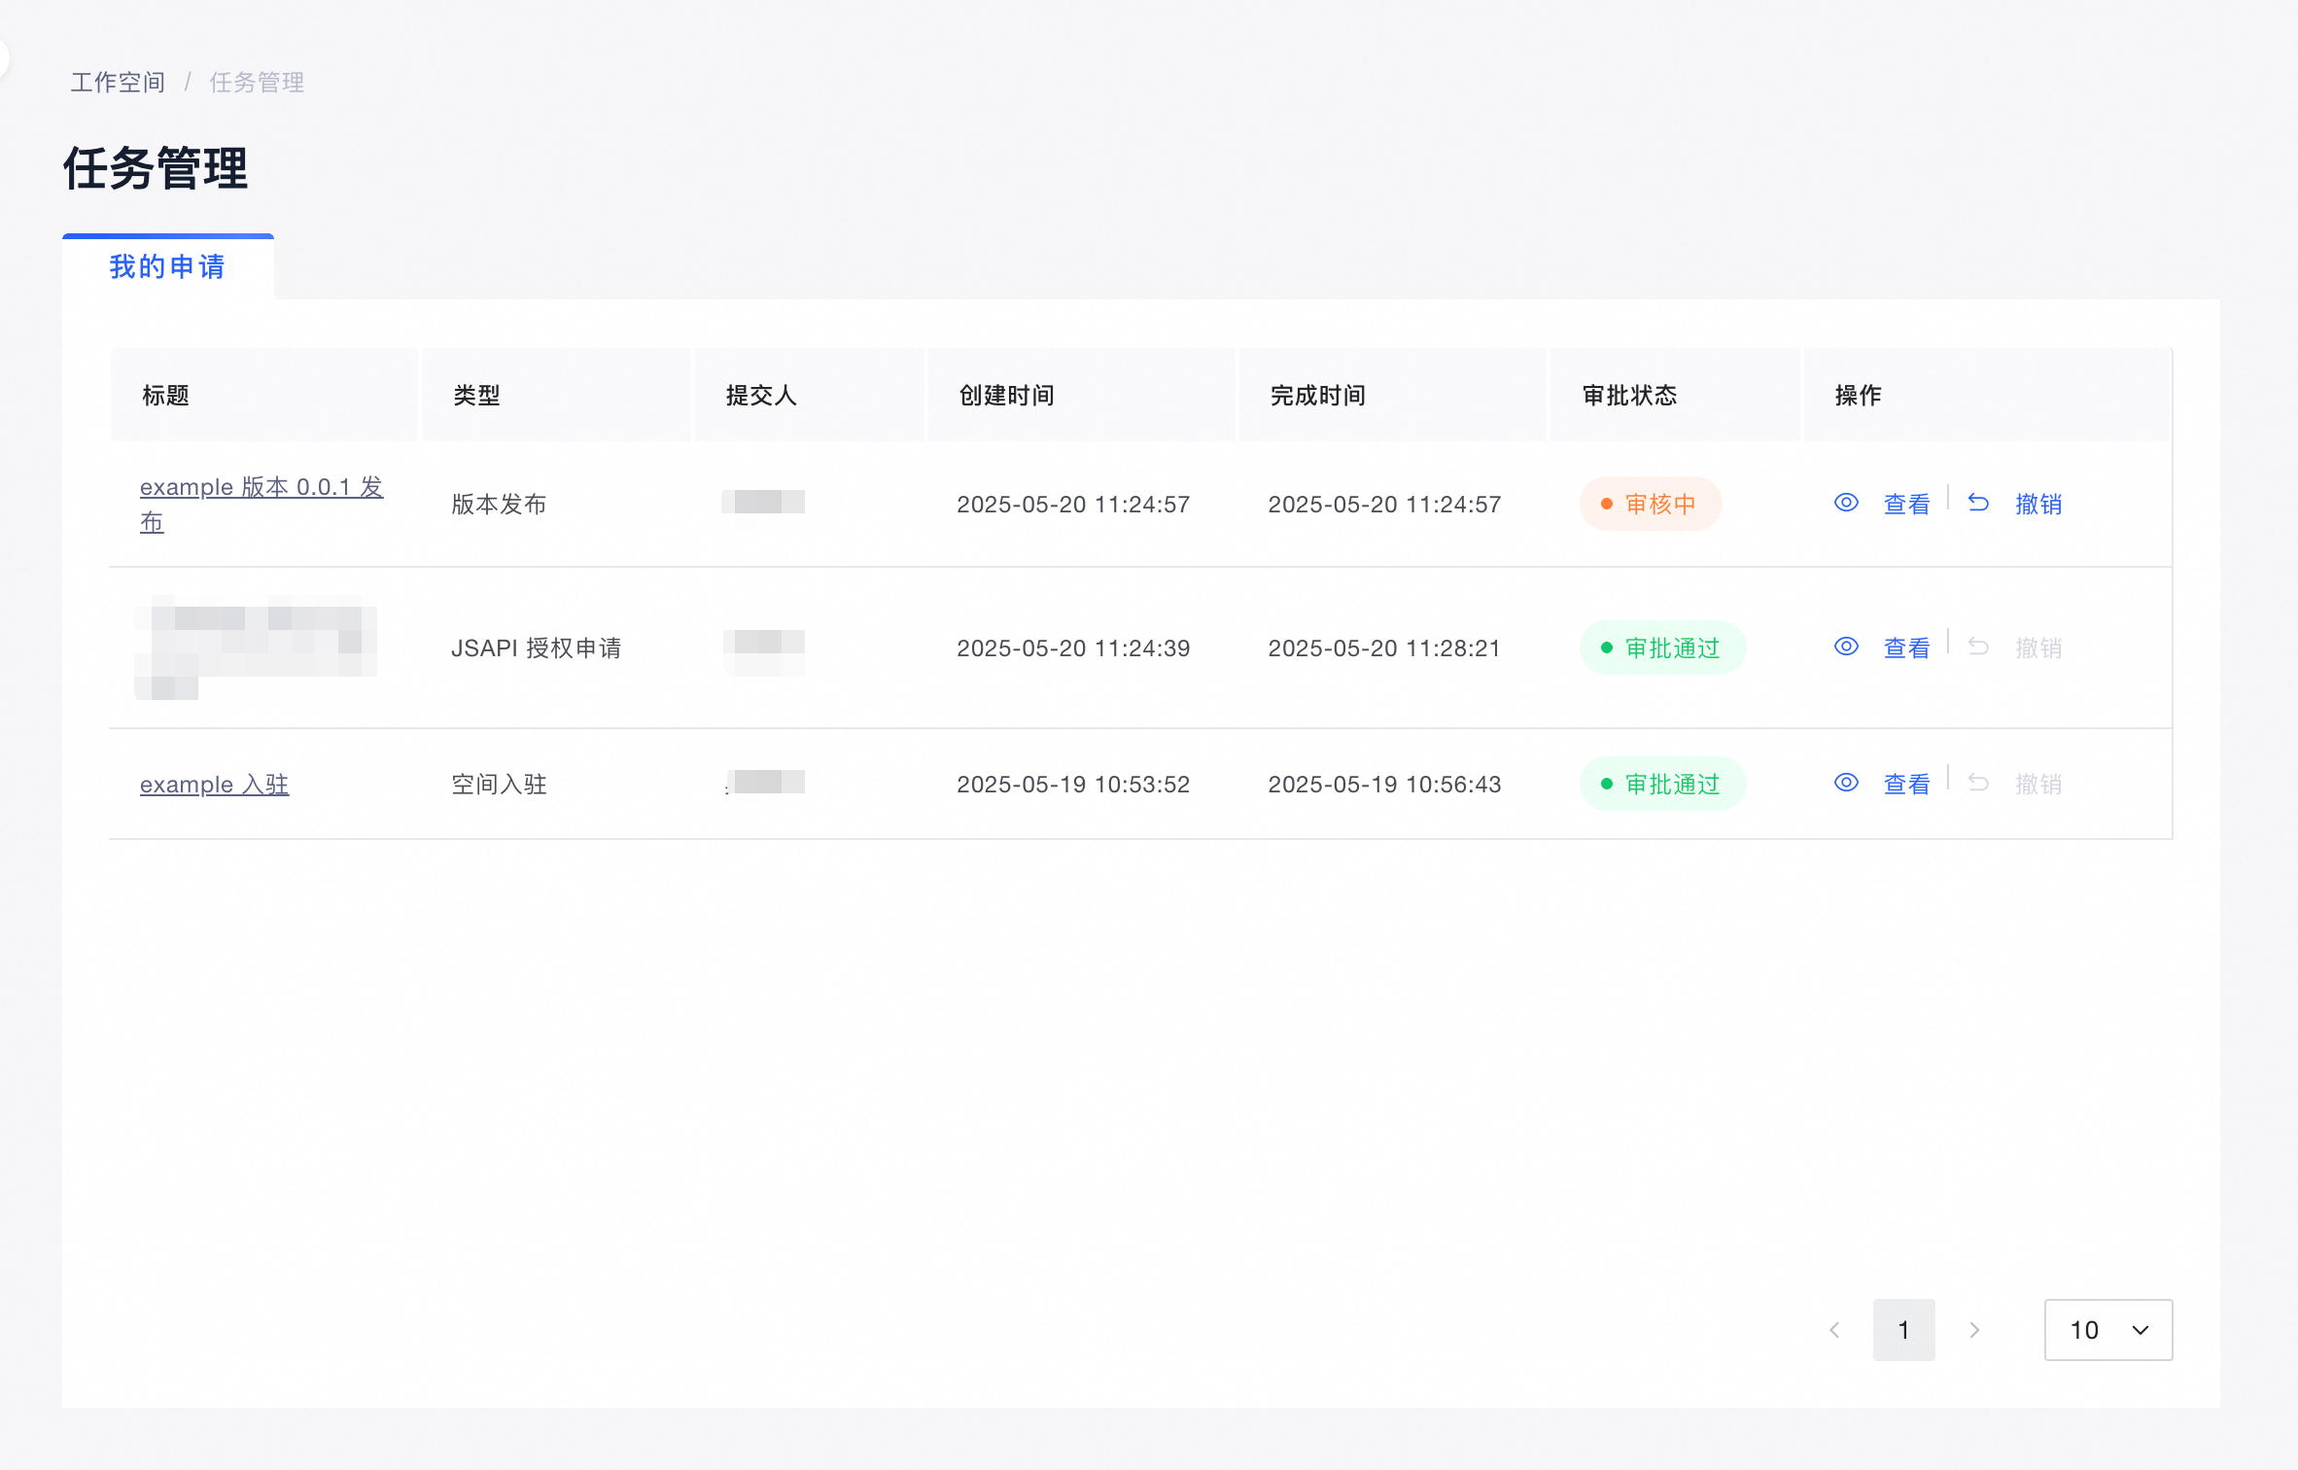2298x1470 pixels.
Task: Click the 创建时间 column header
Action: tap(1081, 395)
